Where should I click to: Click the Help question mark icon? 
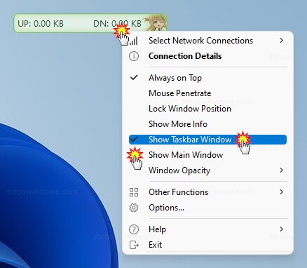pos(134,229)
